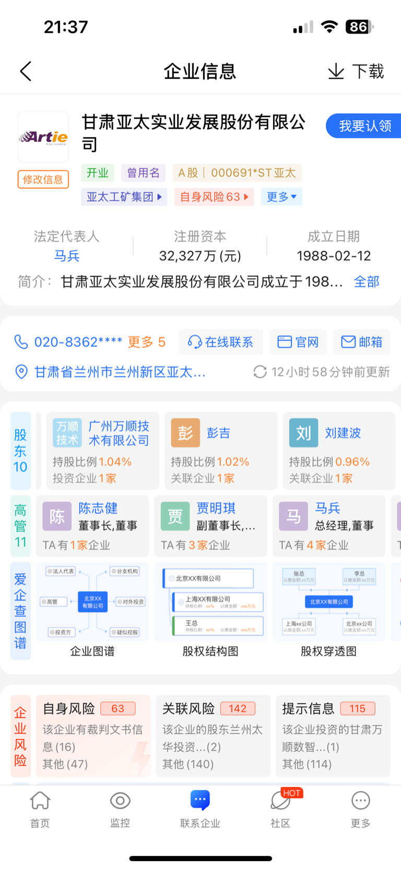This screenshot has width=401, height=870.
Task: Open the 社区 community tab
Action: click(280, 809)
